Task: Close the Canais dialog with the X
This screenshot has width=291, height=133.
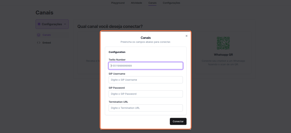Action: coord(186,36)
